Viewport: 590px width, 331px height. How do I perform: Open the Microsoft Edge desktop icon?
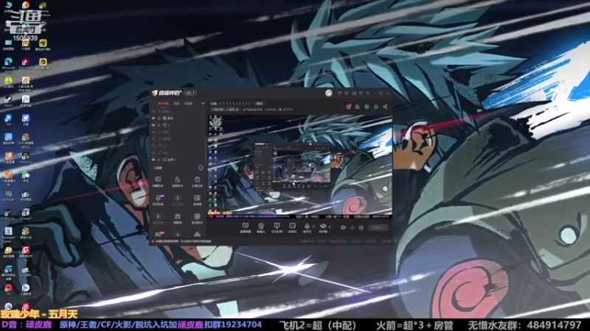pos(8,63)
